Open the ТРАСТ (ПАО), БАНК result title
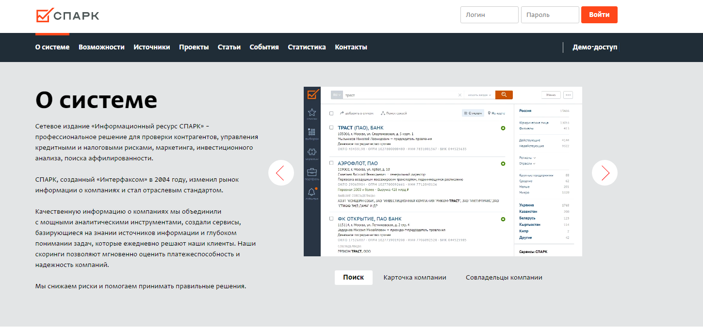 click(x=360, y=128)
